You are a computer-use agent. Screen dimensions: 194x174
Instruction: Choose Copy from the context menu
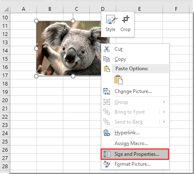(135, 59)
